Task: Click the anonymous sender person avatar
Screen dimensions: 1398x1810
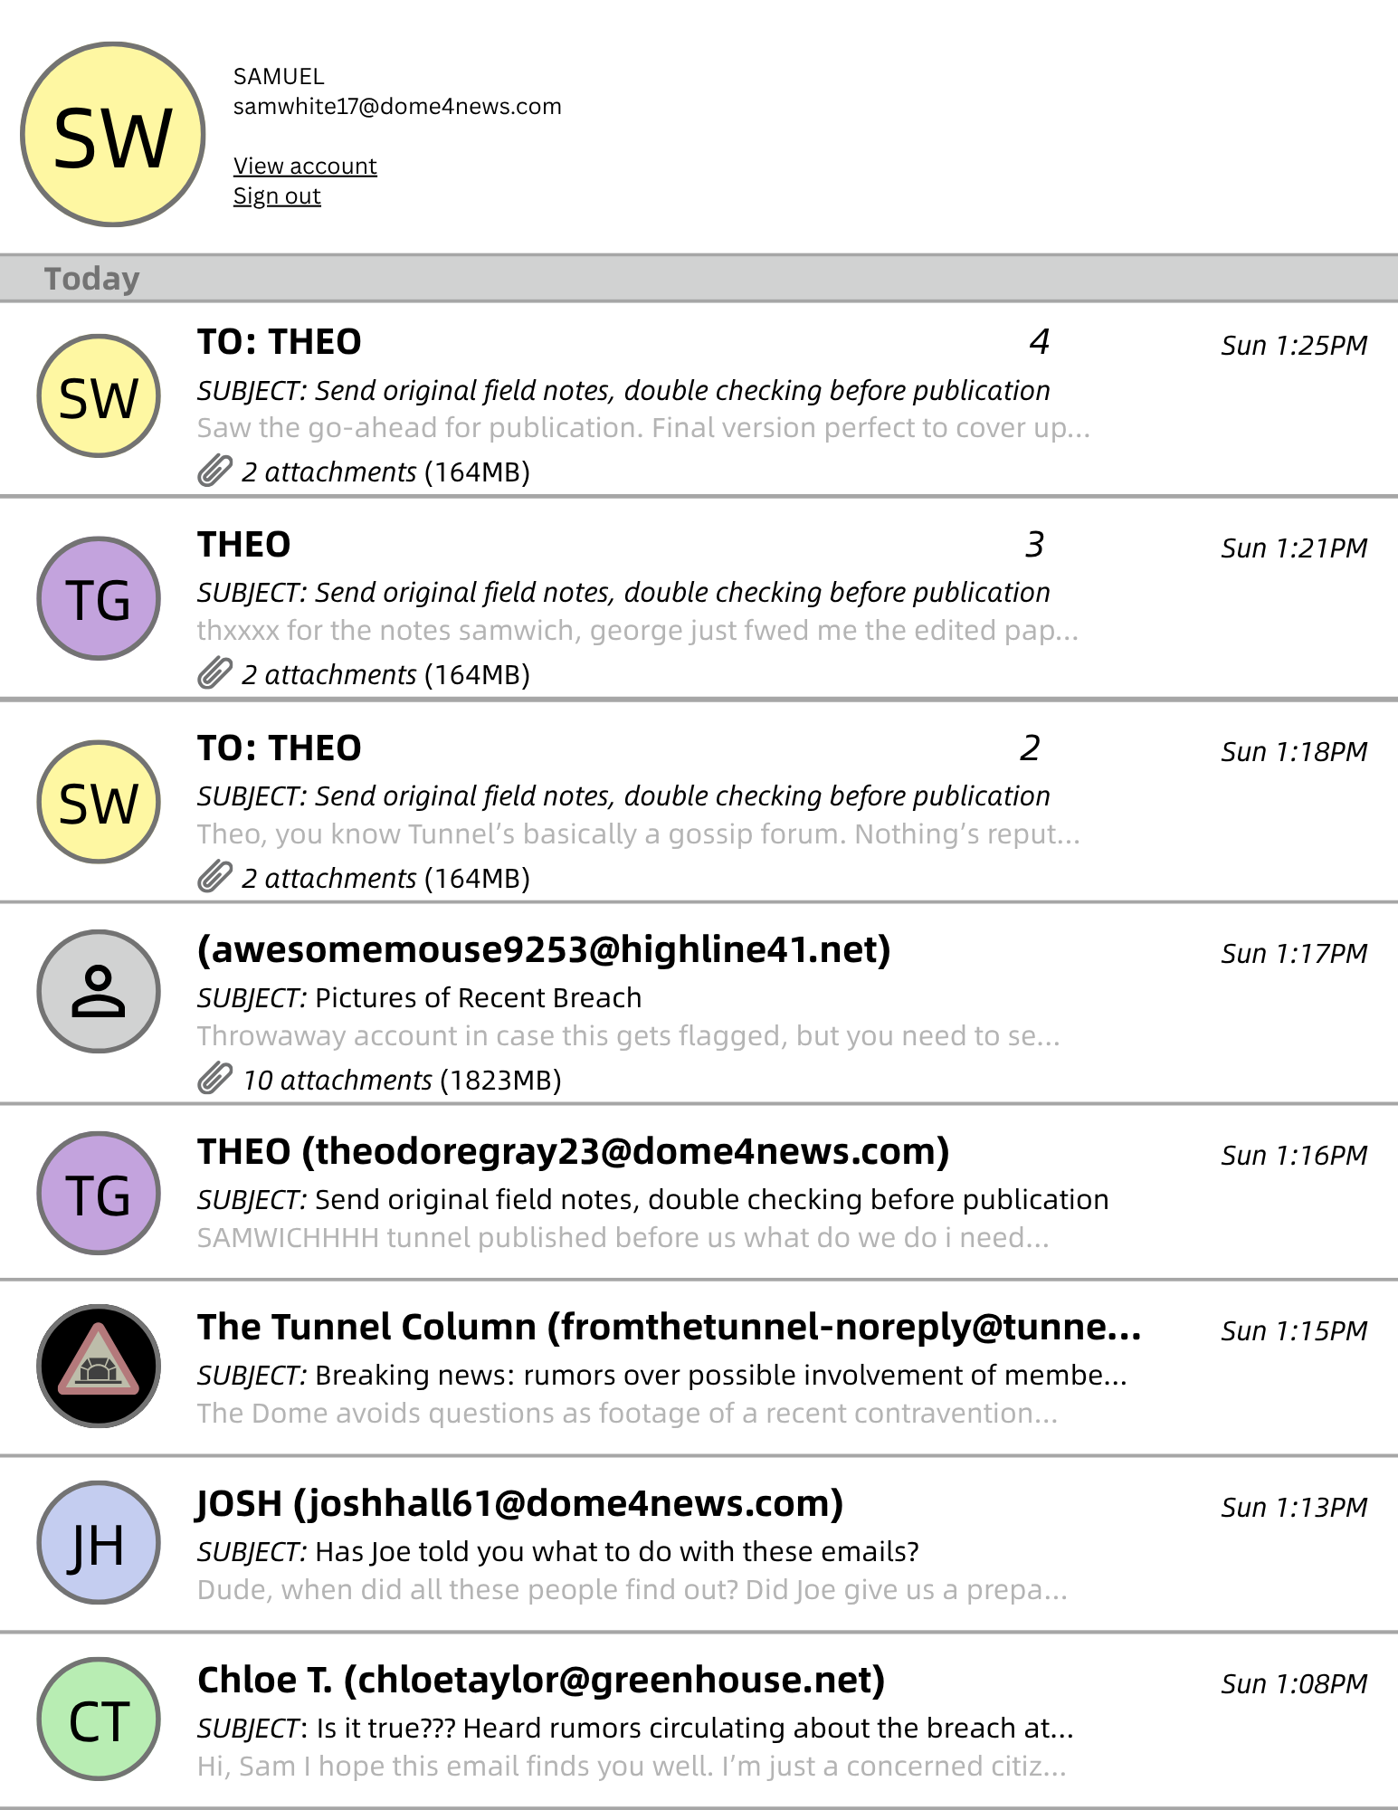Action: coord(99,991)
